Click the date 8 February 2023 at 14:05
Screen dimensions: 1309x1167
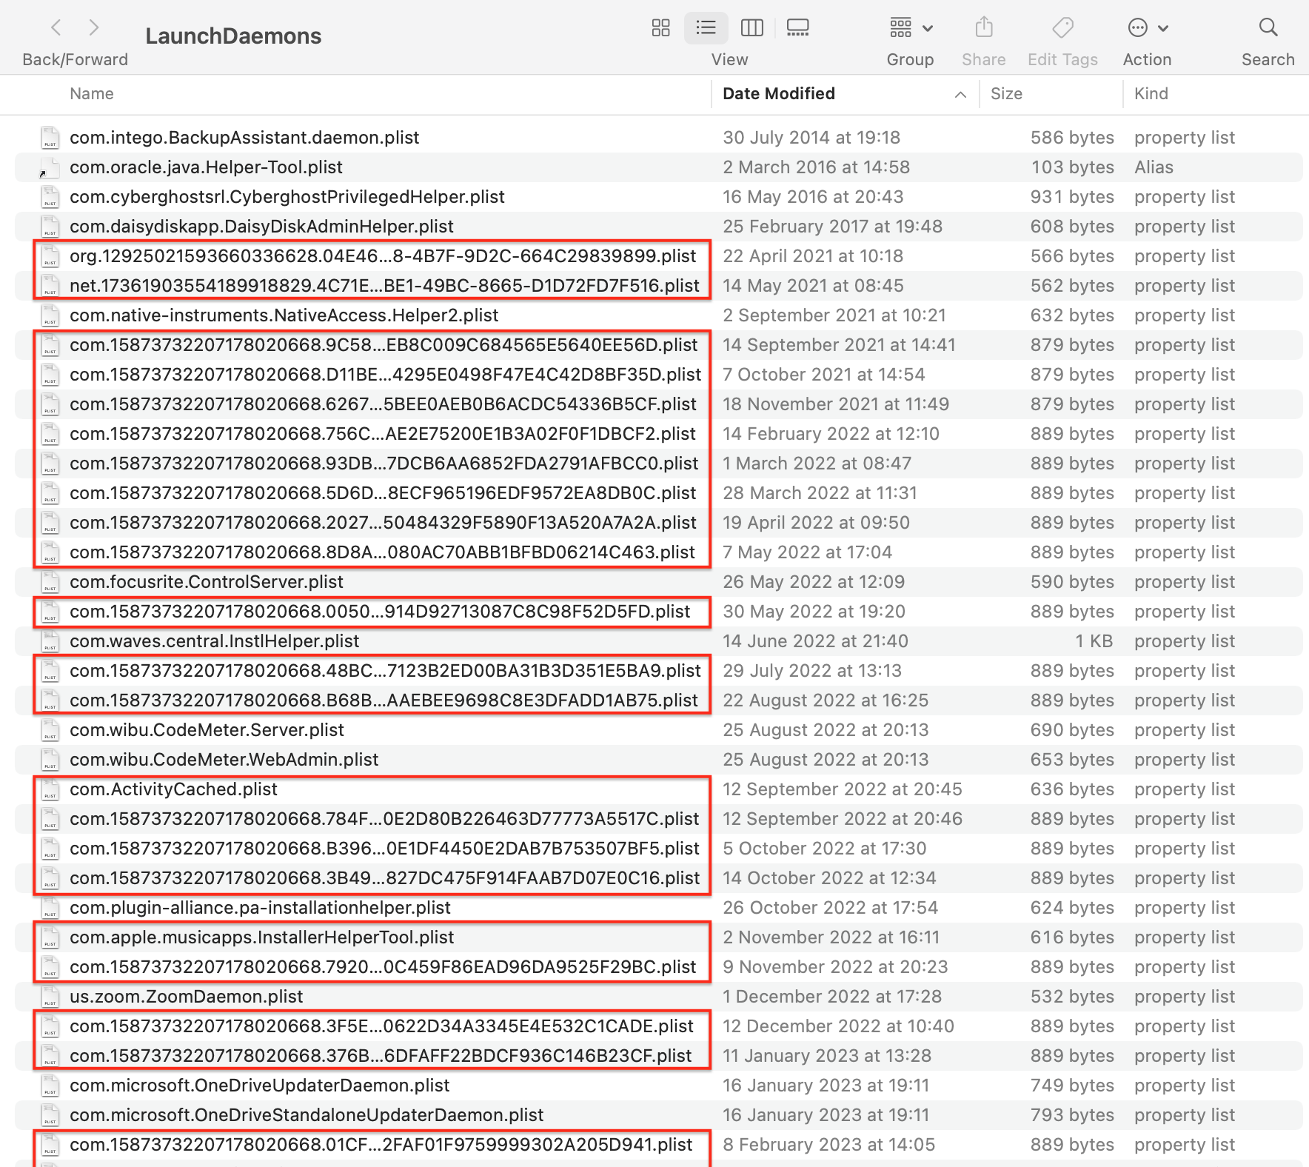(828, 1145)
